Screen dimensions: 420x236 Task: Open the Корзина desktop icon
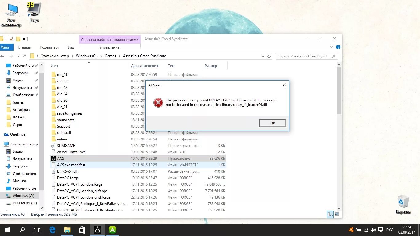(403, 205)
